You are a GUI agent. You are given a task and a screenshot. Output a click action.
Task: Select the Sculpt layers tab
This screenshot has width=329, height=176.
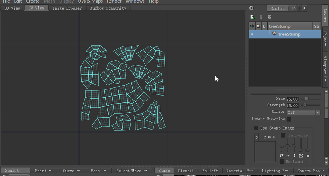[277, 8]
